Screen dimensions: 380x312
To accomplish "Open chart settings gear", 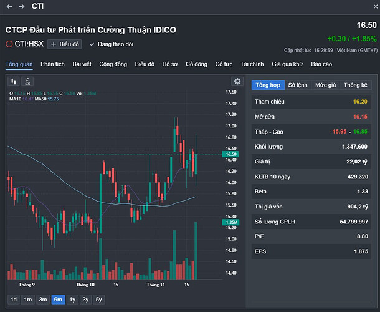I will pos(236,82).
